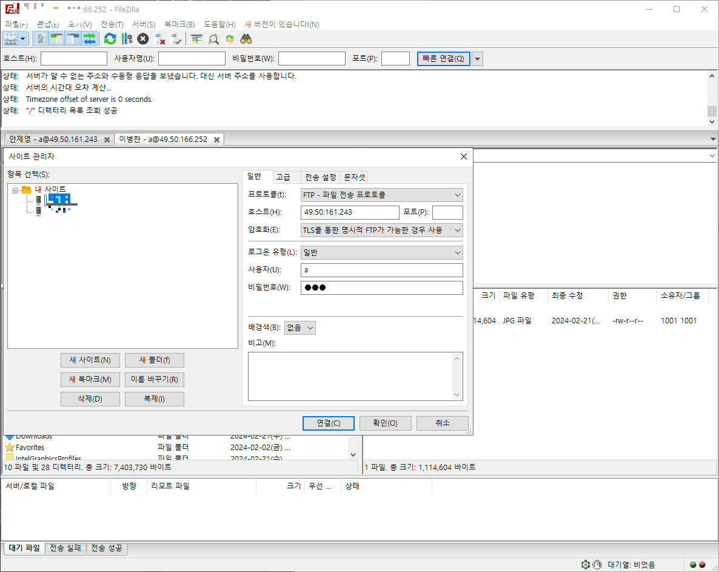Disconnect from server toolbar icon
The width and height of the screenshot is (719, 572).
tap(159, 39)
